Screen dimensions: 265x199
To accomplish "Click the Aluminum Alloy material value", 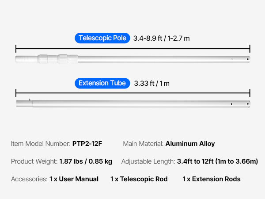I will (x=190, y=144).
